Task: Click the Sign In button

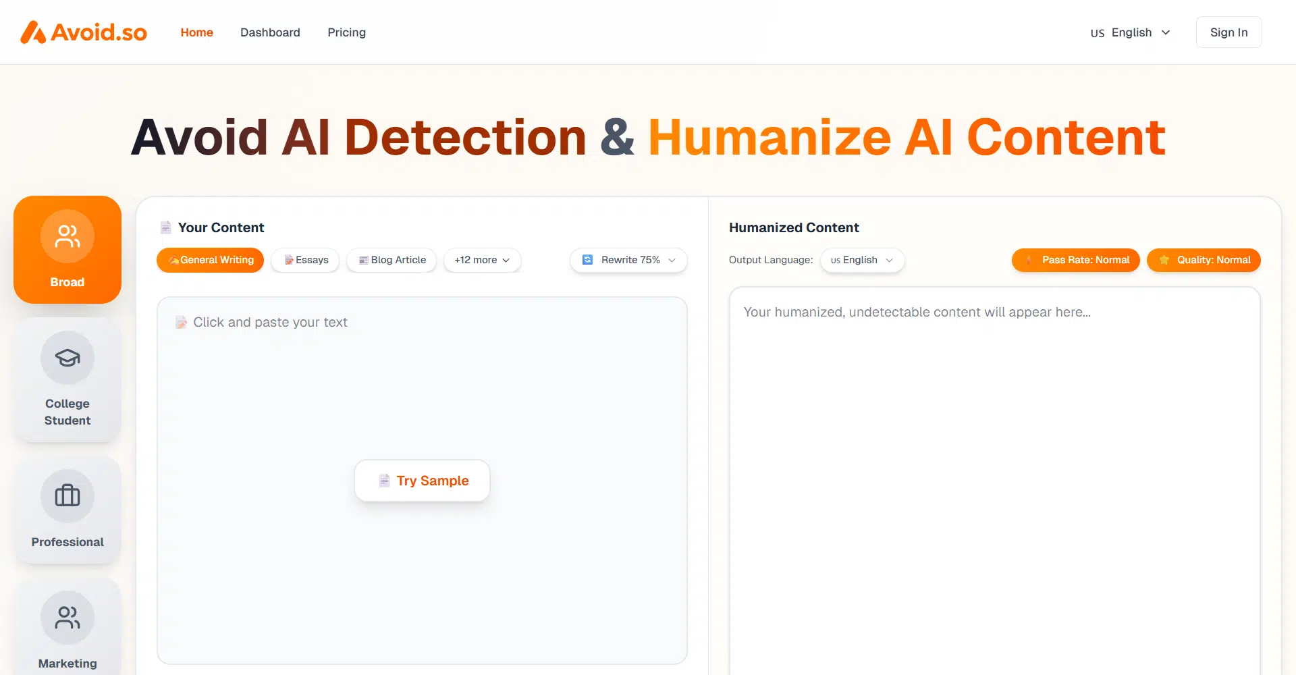Action: tap(1228, 32)
